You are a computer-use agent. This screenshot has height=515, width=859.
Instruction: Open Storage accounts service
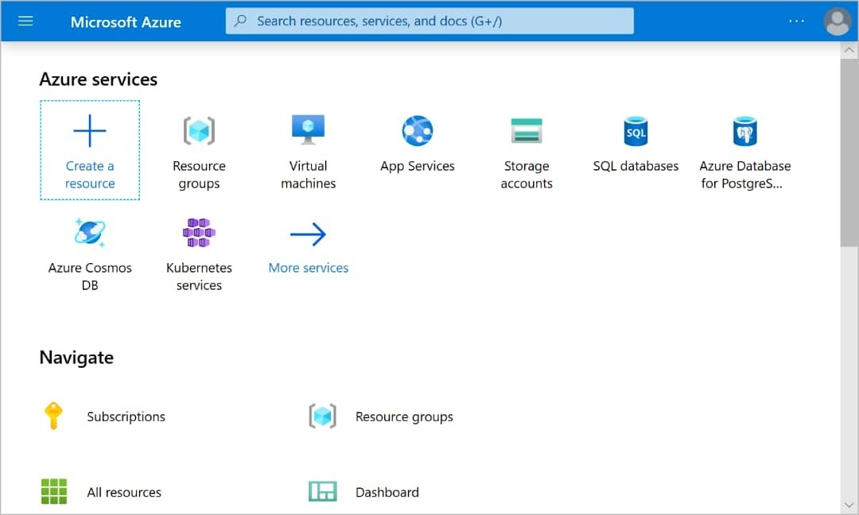(526, 131)
